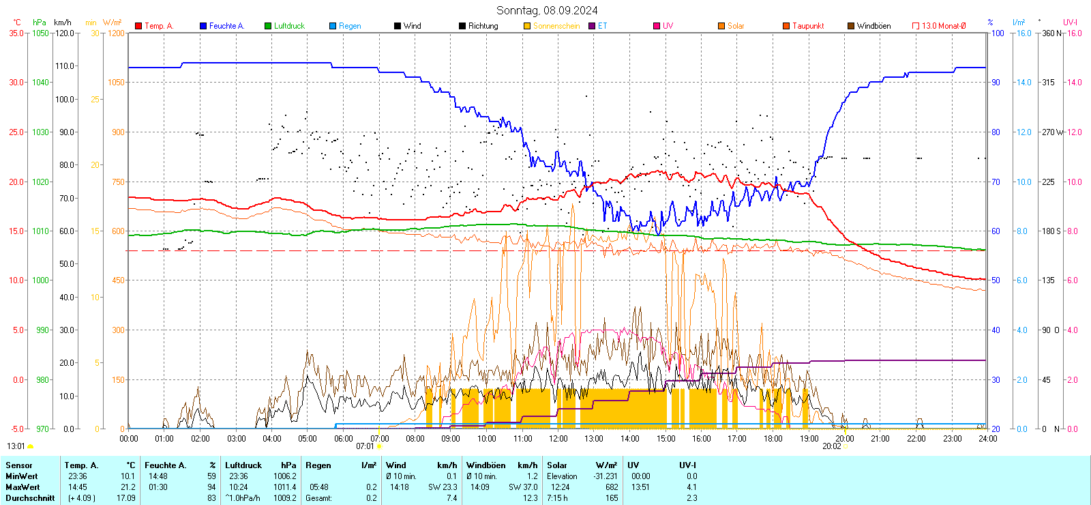1091x505 pixels.
Task: Toggle the black Wind legend marker
Action: click(x=398, y=26)
